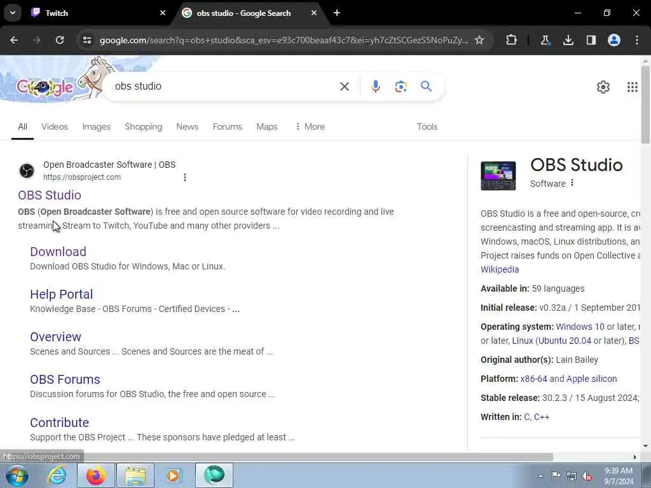Image resolution: width=651 pixels, height=488 pixels.
Task: Submit search with magnifier icon
Action: [x=426, y=86]
